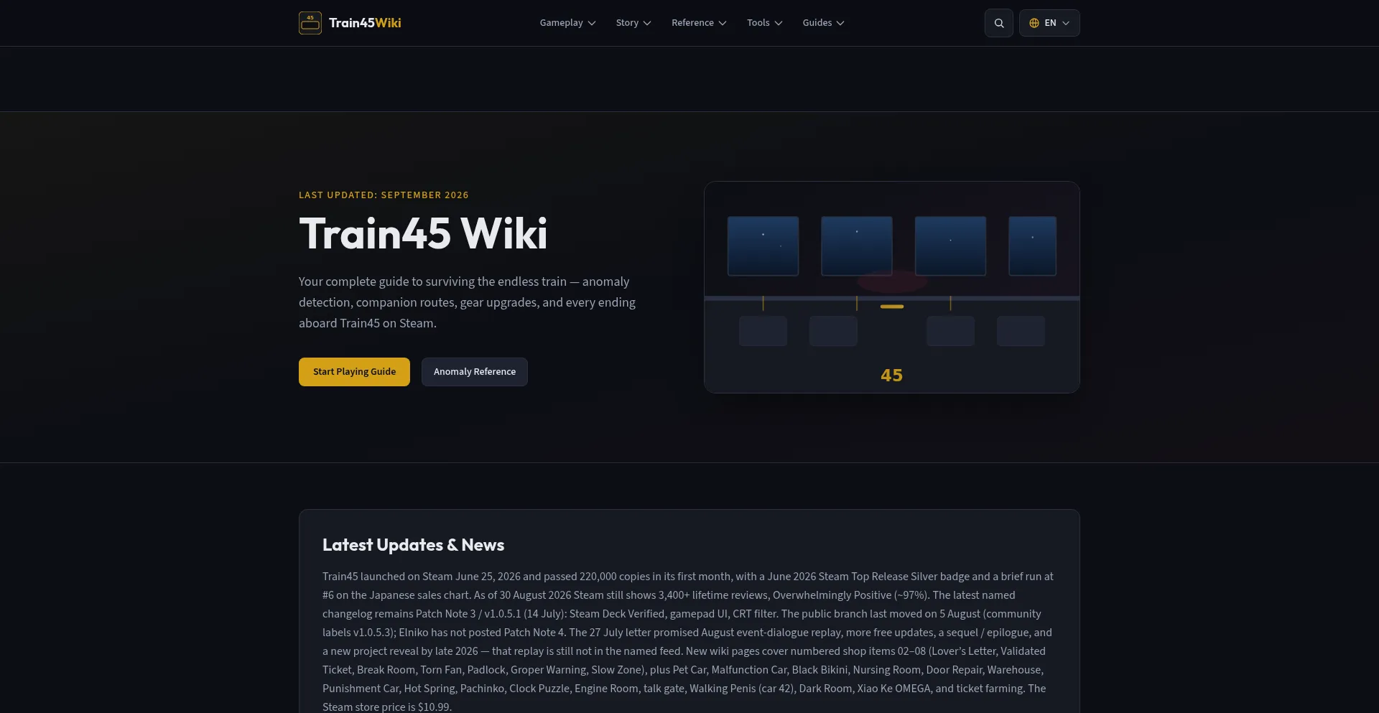Click the Start Playing Guide button

[x=354, y=372]
